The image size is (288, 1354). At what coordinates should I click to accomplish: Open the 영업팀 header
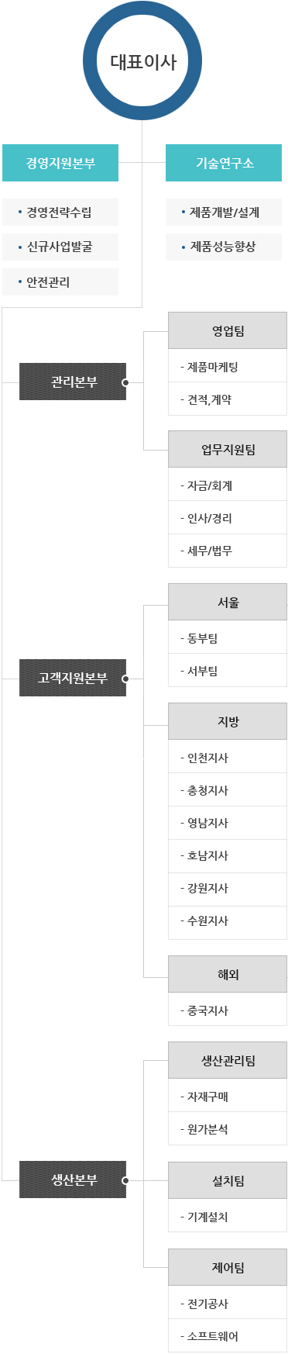pos(228,330)
